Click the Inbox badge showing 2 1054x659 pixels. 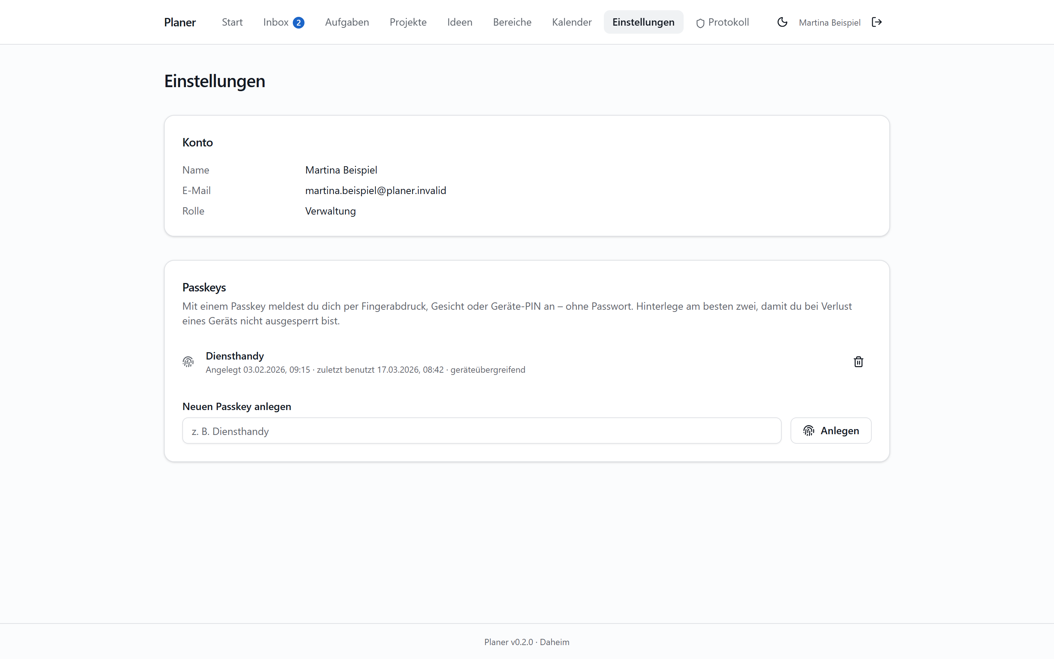tap(298, 23)
